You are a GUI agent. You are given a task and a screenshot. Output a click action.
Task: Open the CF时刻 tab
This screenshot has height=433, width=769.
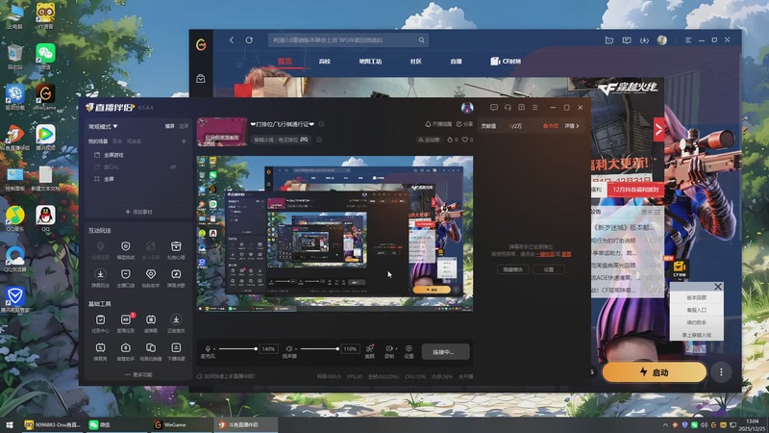[506, 62]
